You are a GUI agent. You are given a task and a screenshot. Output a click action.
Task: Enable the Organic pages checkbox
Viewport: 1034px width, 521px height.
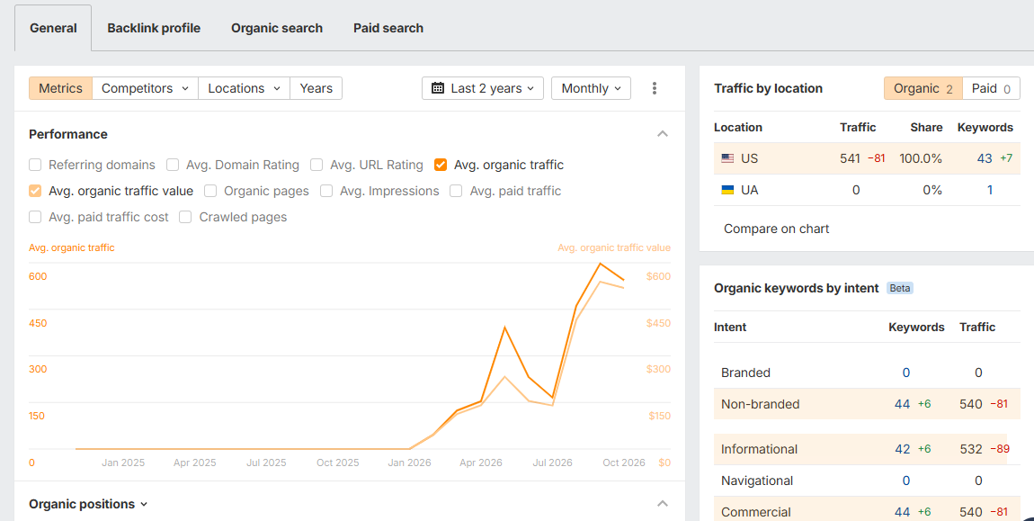[210, 191]
